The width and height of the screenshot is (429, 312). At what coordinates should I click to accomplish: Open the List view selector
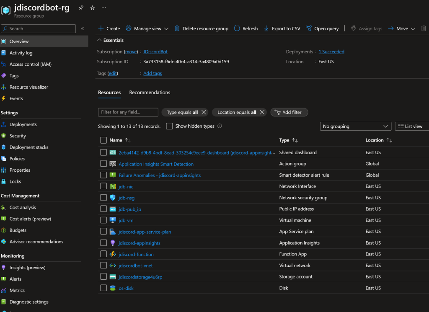(412, 126)
